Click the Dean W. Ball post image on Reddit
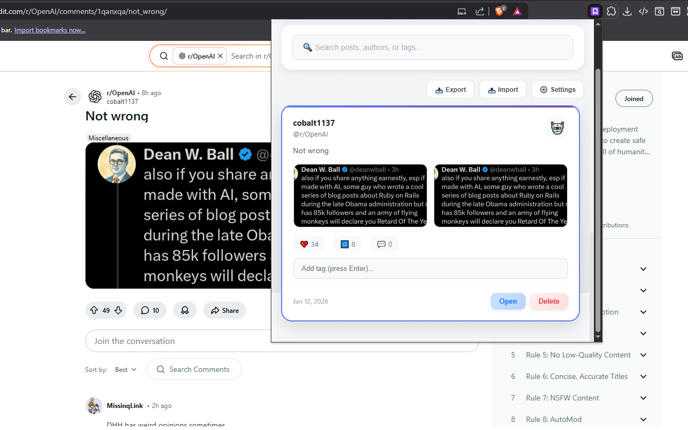The height and width of the screenshot is (430, 688). point(178,215)
